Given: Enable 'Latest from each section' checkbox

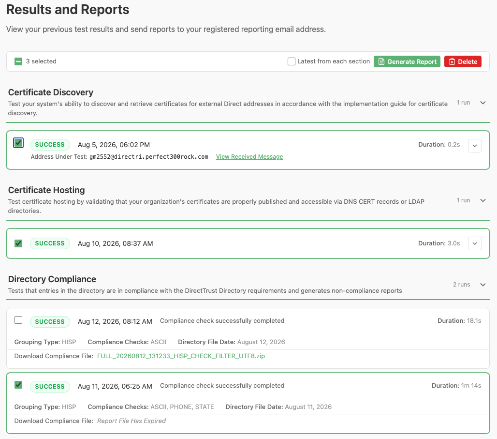Looking at the screenshot, I should point(292,61).
